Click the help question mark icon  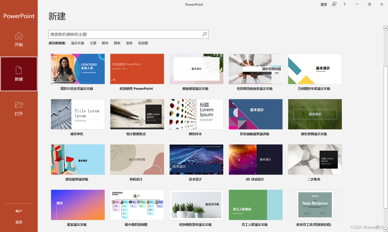[345, 4]
